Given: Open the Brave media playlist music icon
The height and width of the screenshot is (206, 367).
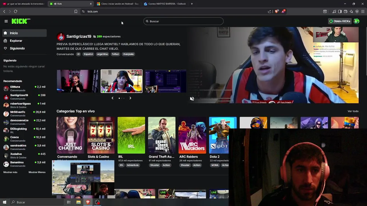Looking at the screenshot, I should [334, 11].
